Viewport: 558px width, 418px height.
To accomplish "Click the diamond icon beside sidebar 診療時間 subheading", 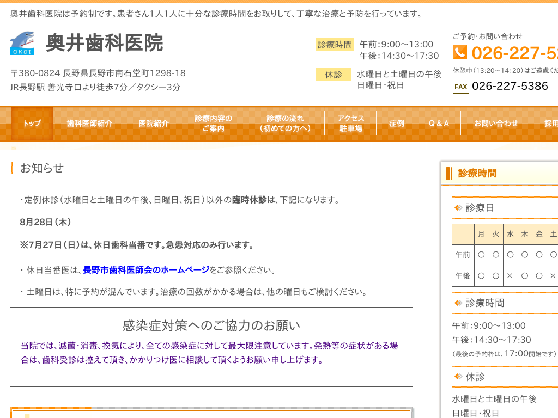I will [x=458, y=303].
